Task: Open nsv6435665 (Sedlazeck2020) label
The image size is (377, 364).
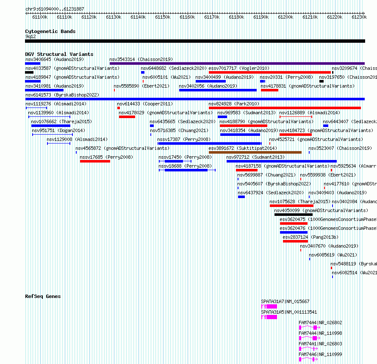Action: (x=183, y=121)
